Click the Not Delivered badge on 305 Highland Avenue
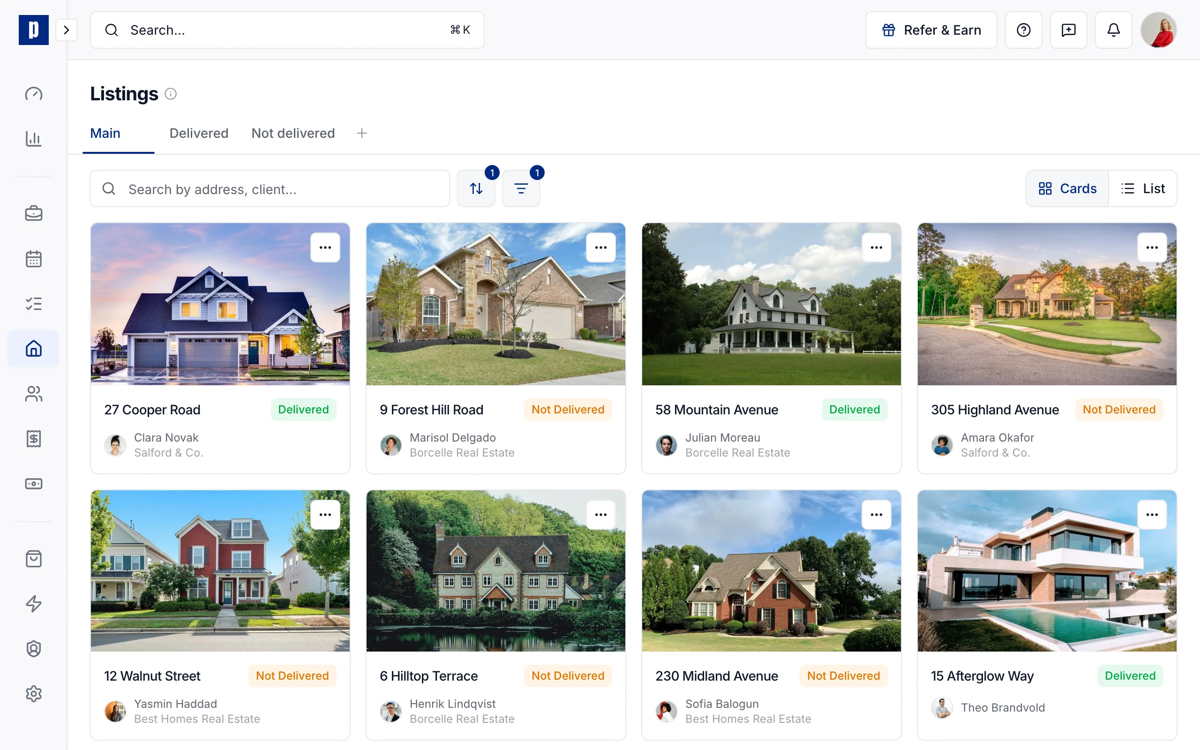Image resolution: width=1200 pixels, height=750 pixels. tap(1119, 409)
